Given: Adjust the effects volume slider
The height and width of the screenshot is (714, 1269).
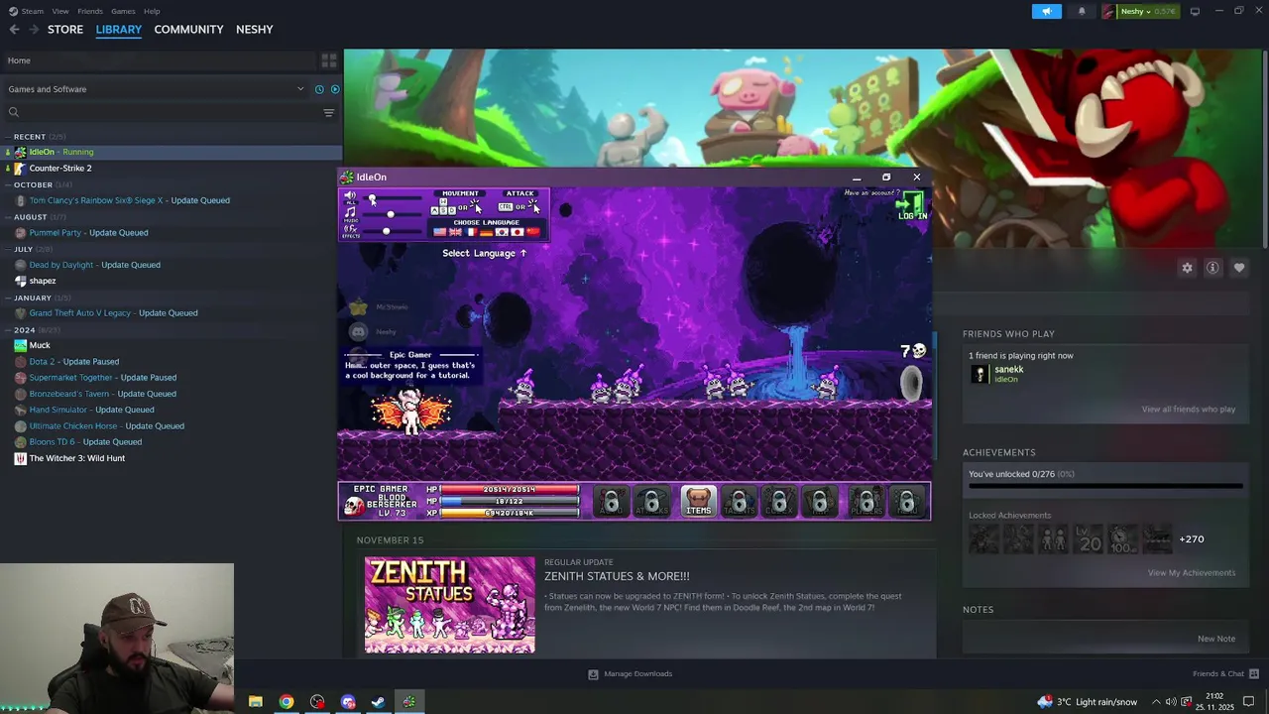Looking at the screenshot, I should click(x=393, y=231).
